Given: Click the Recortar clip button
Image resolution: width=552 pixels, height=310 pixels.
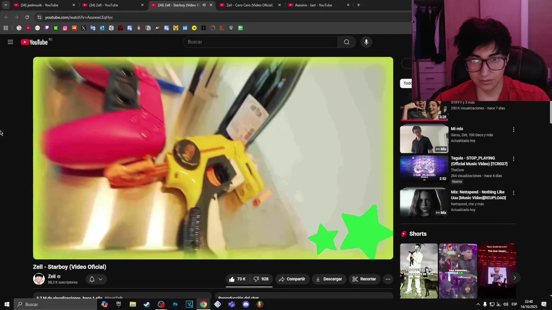Looking at the screenshot, I should pyautogui.click(x=364, y=279).
